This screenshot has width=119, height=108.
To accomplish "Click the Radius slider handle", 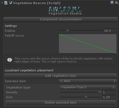I will 67,31.
